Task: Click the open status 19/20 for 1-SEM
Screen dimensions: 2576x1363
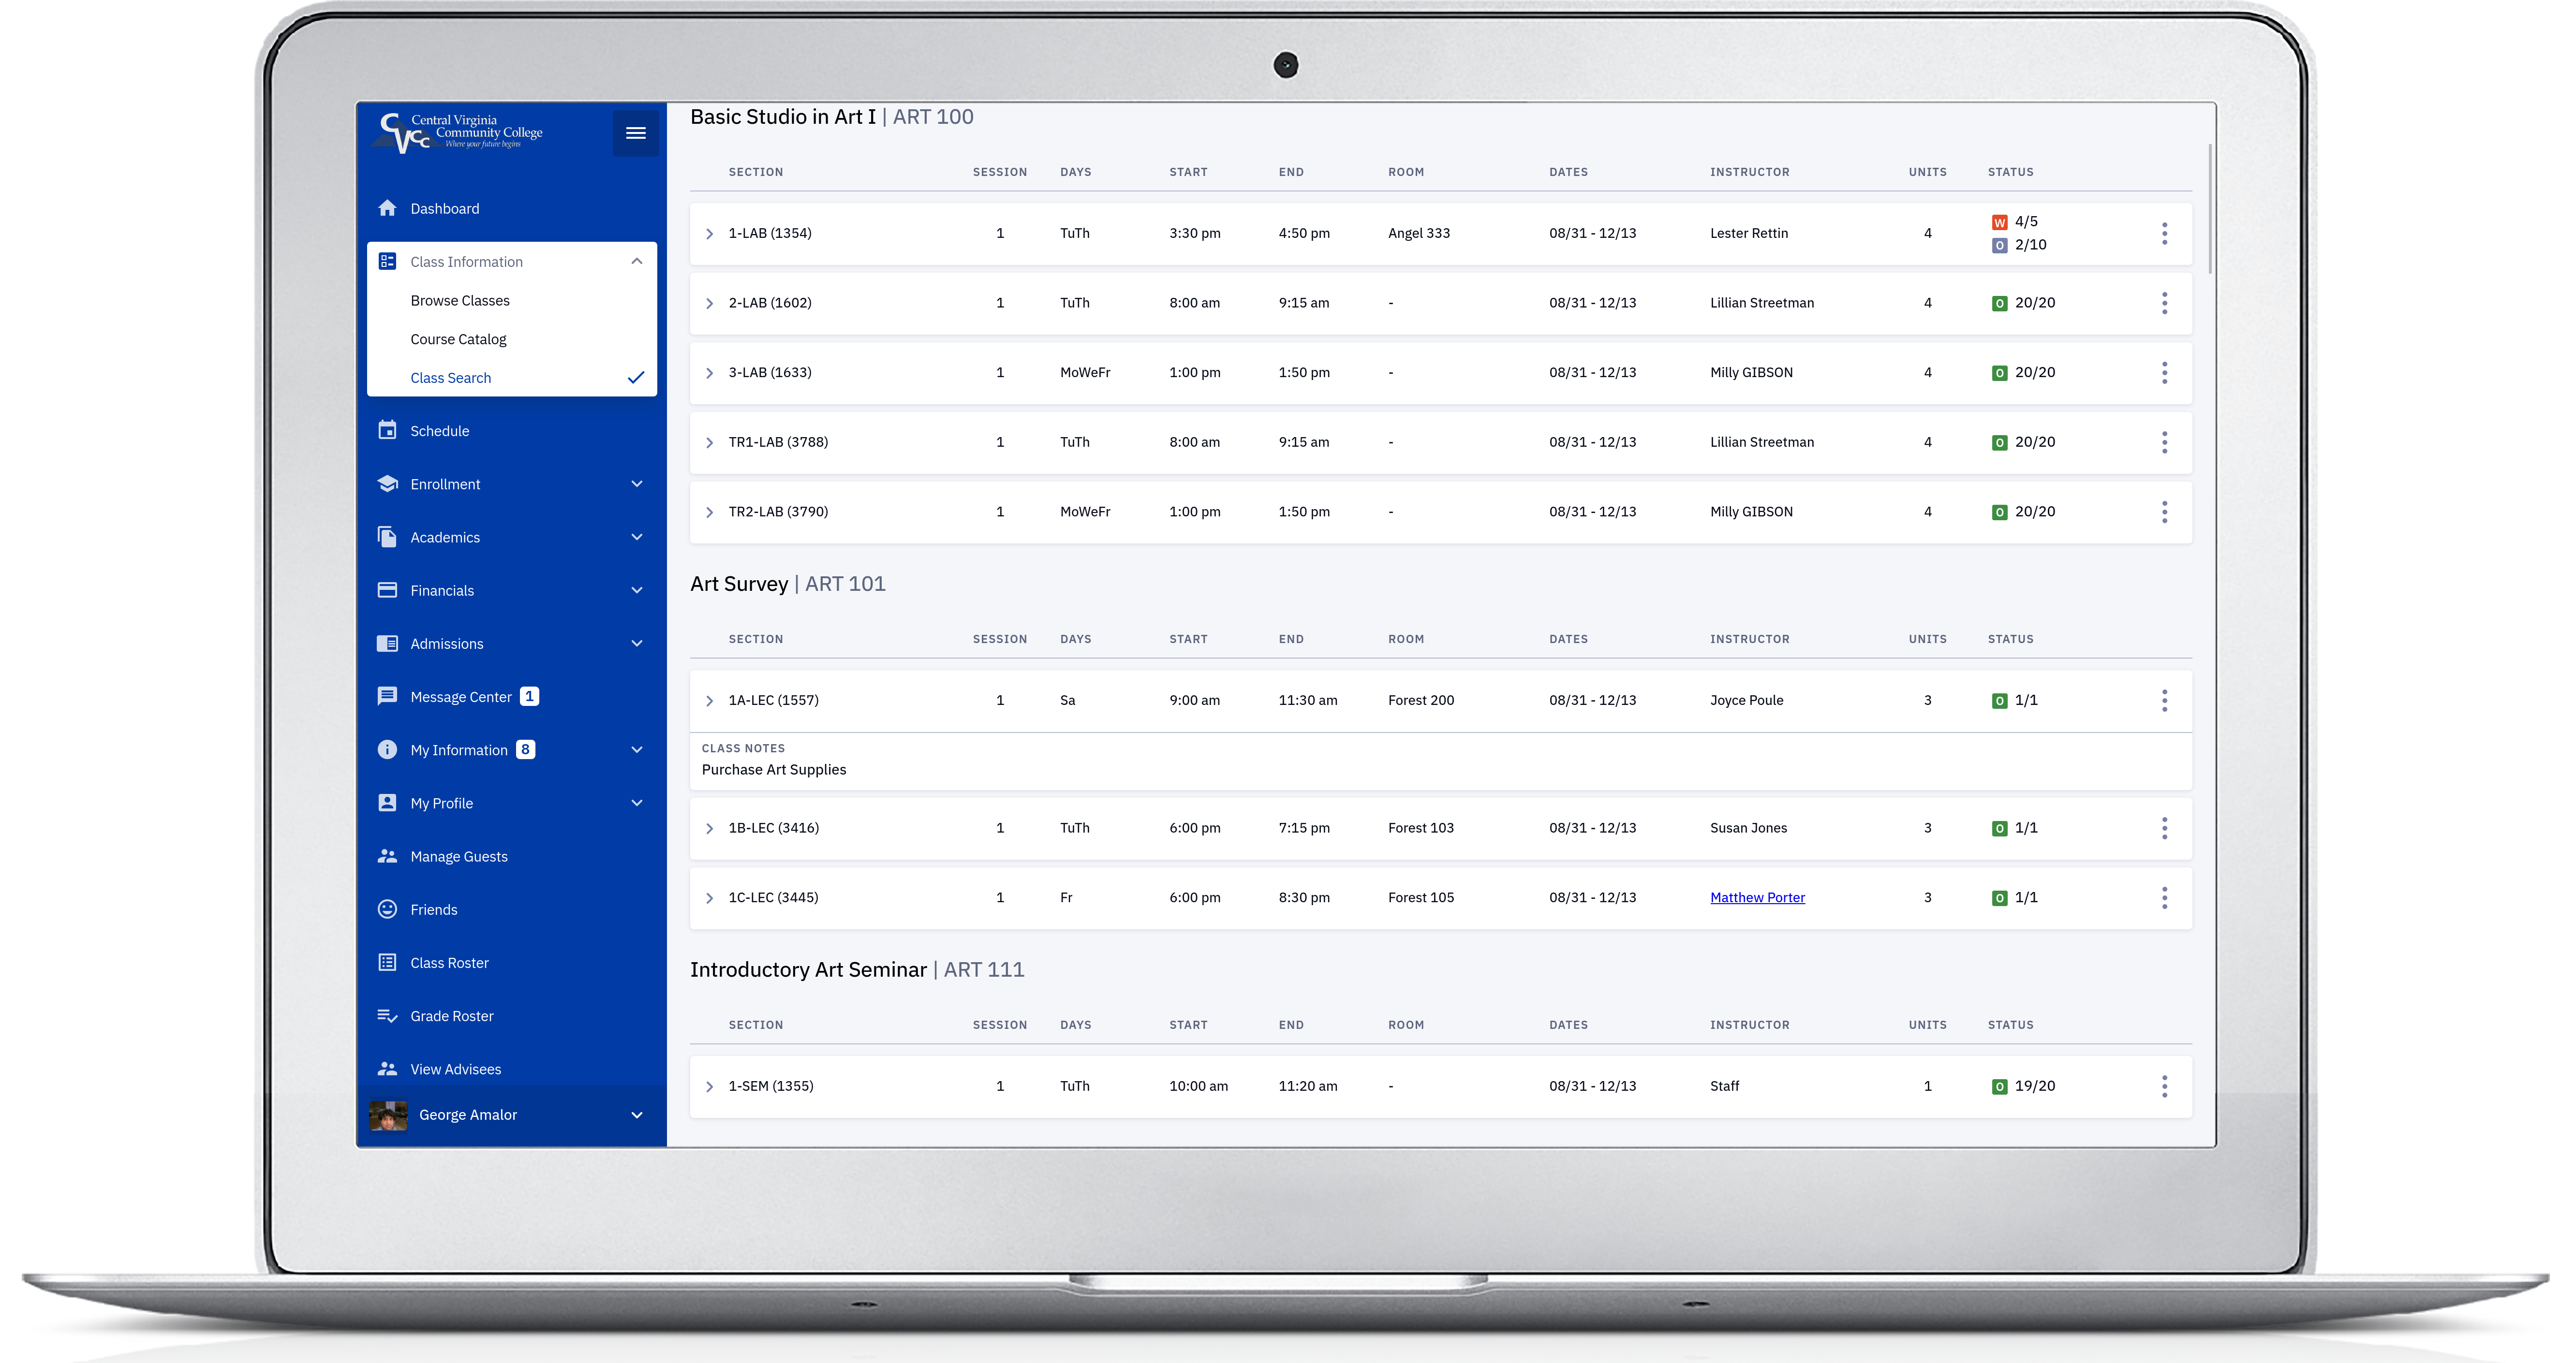Action: tap(2023, 1086)
